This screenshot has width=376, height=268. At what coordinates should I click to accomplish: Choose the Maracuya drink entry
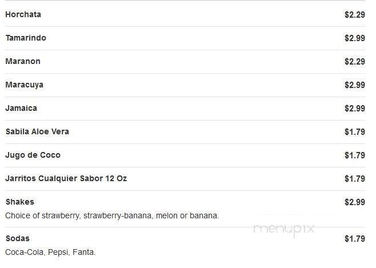[25, 85]
